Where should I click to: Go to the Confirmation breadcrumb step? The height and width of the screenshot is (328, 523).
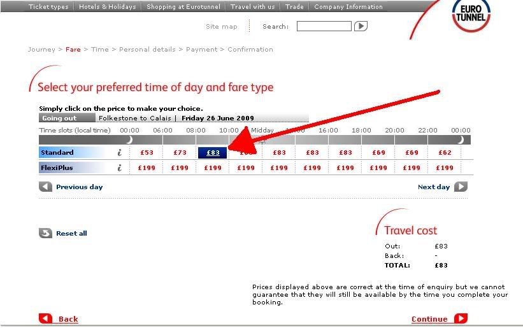[x=250, y=49]
